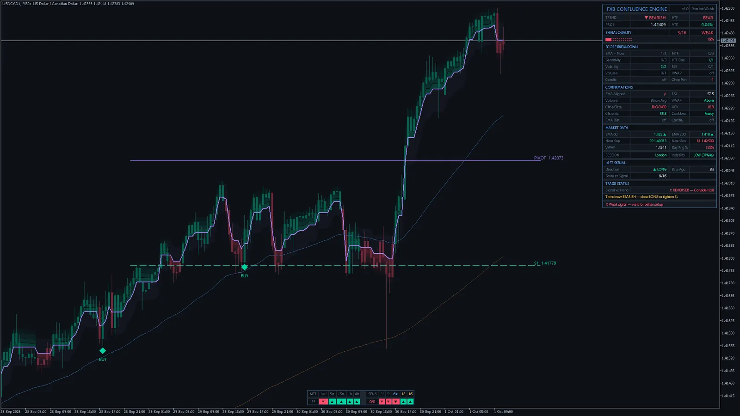Click the USDCAD M30 chart title
The height and width of the screenshot is (416, 740).
coord(68,4)
